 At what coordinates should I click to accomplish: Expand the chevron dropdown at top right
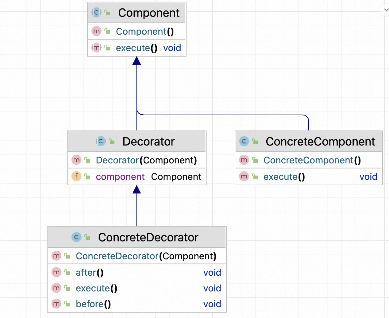[x=386, y=10]
